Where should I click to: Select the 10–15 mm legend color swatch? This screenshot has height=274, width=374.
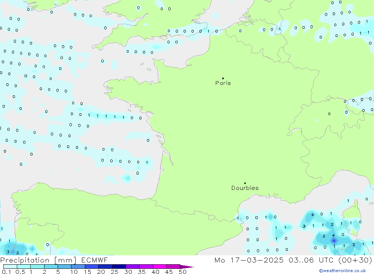[x=78, y=267]
